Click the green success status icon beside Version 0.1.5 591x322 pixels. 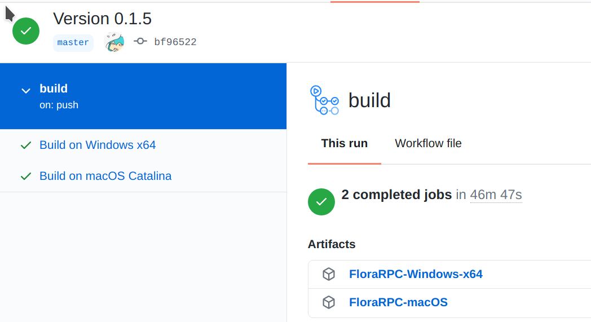point(26,31)
